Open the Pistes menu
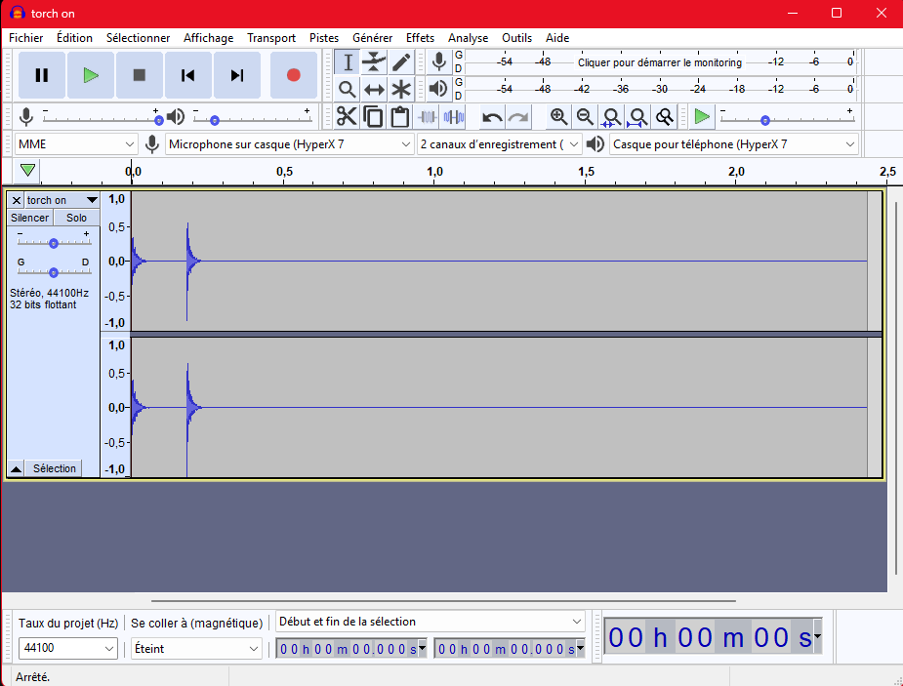Image resolution: width=903 pixels, height=686 pixels. [x=324, y=38]
